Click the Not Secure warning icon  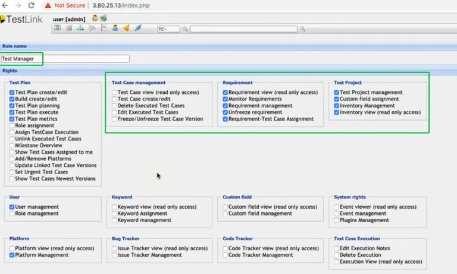(48, 5)
